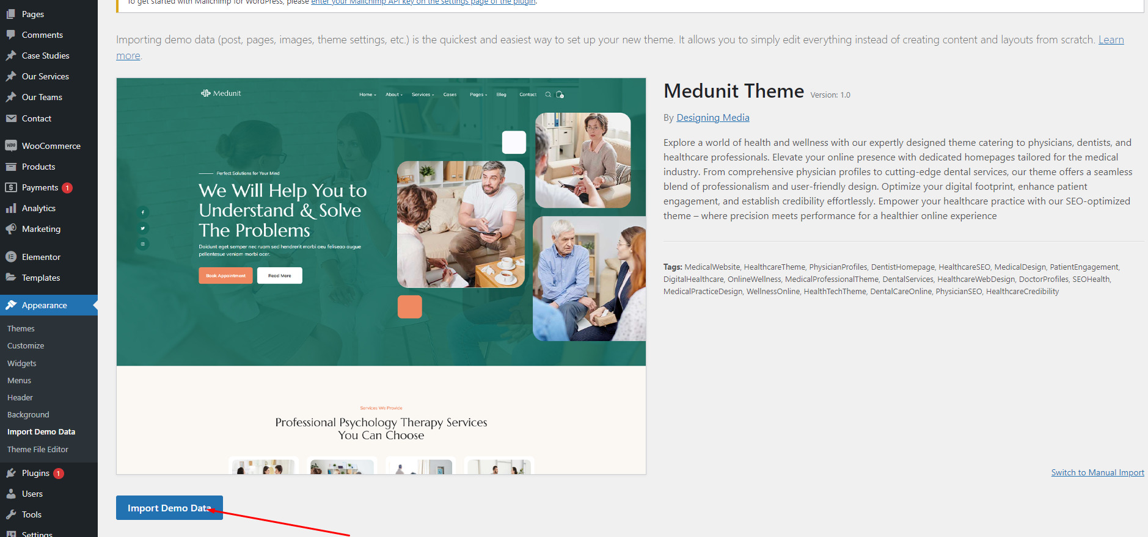Click the Designing Media author link
This screenshot has width=1148, height=537.
pyautogui.click(x=712, y=117)
